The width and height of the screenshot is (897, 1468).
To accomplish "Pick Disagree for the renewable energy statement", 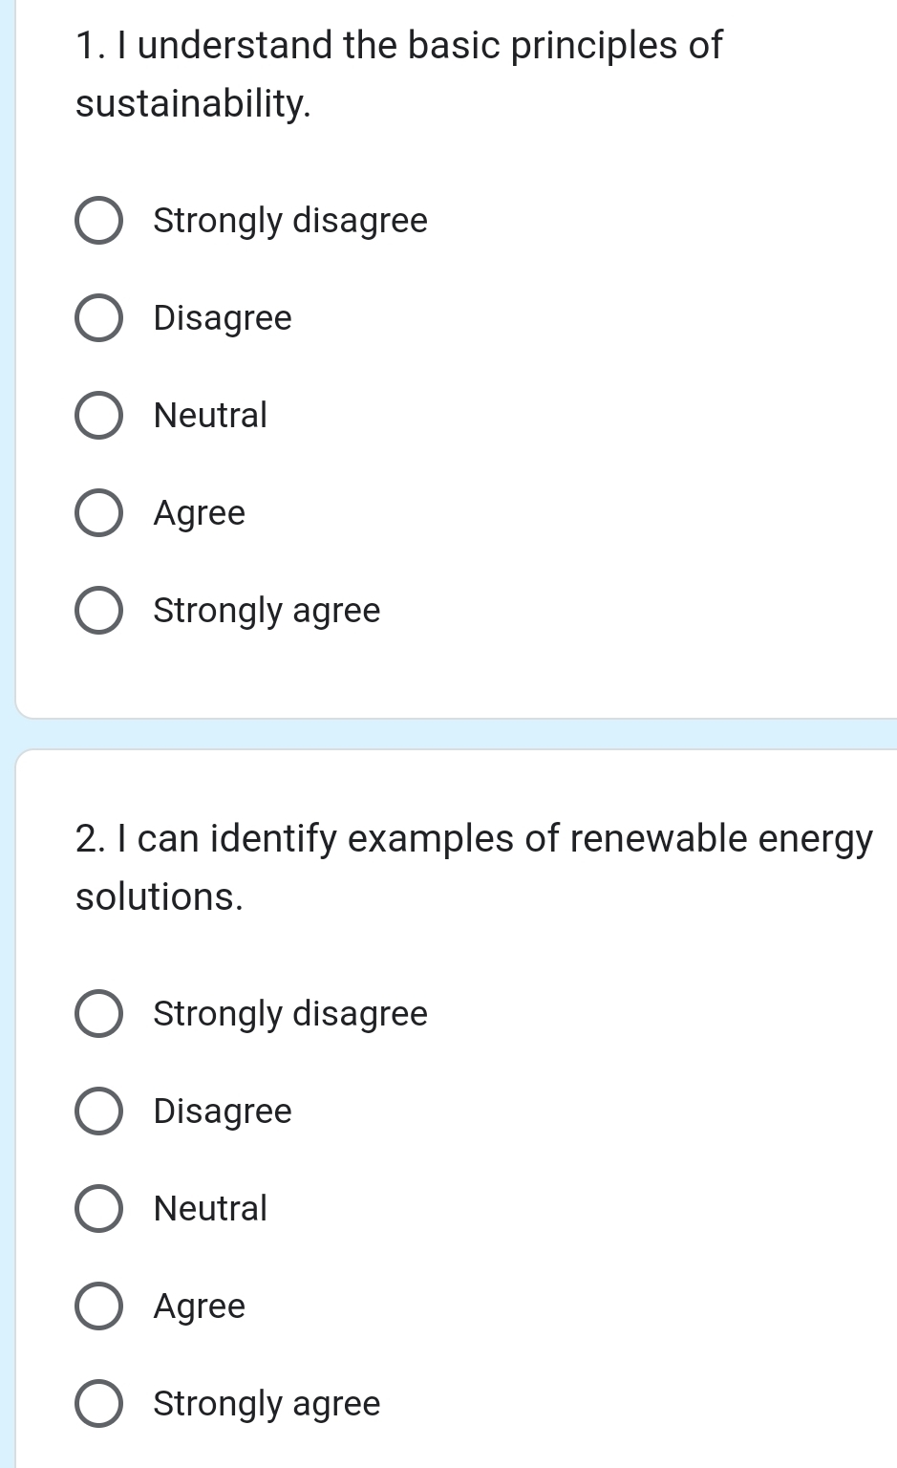I will (99, 1112).
